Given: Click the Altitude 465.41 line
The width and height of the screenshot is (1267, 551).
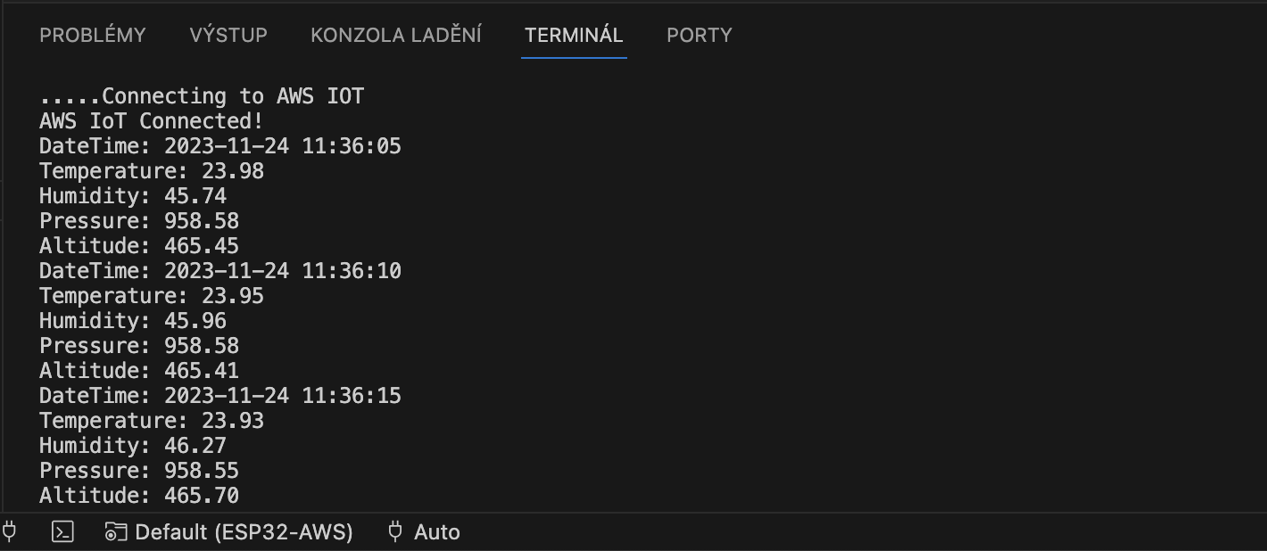Looking at the screenshot, I should (139, 371).
